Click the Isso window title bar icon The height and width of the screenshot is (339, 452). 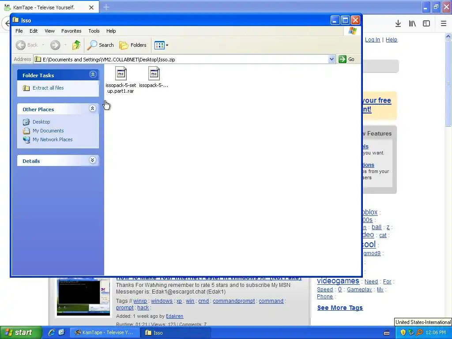(x=16, y=20)
